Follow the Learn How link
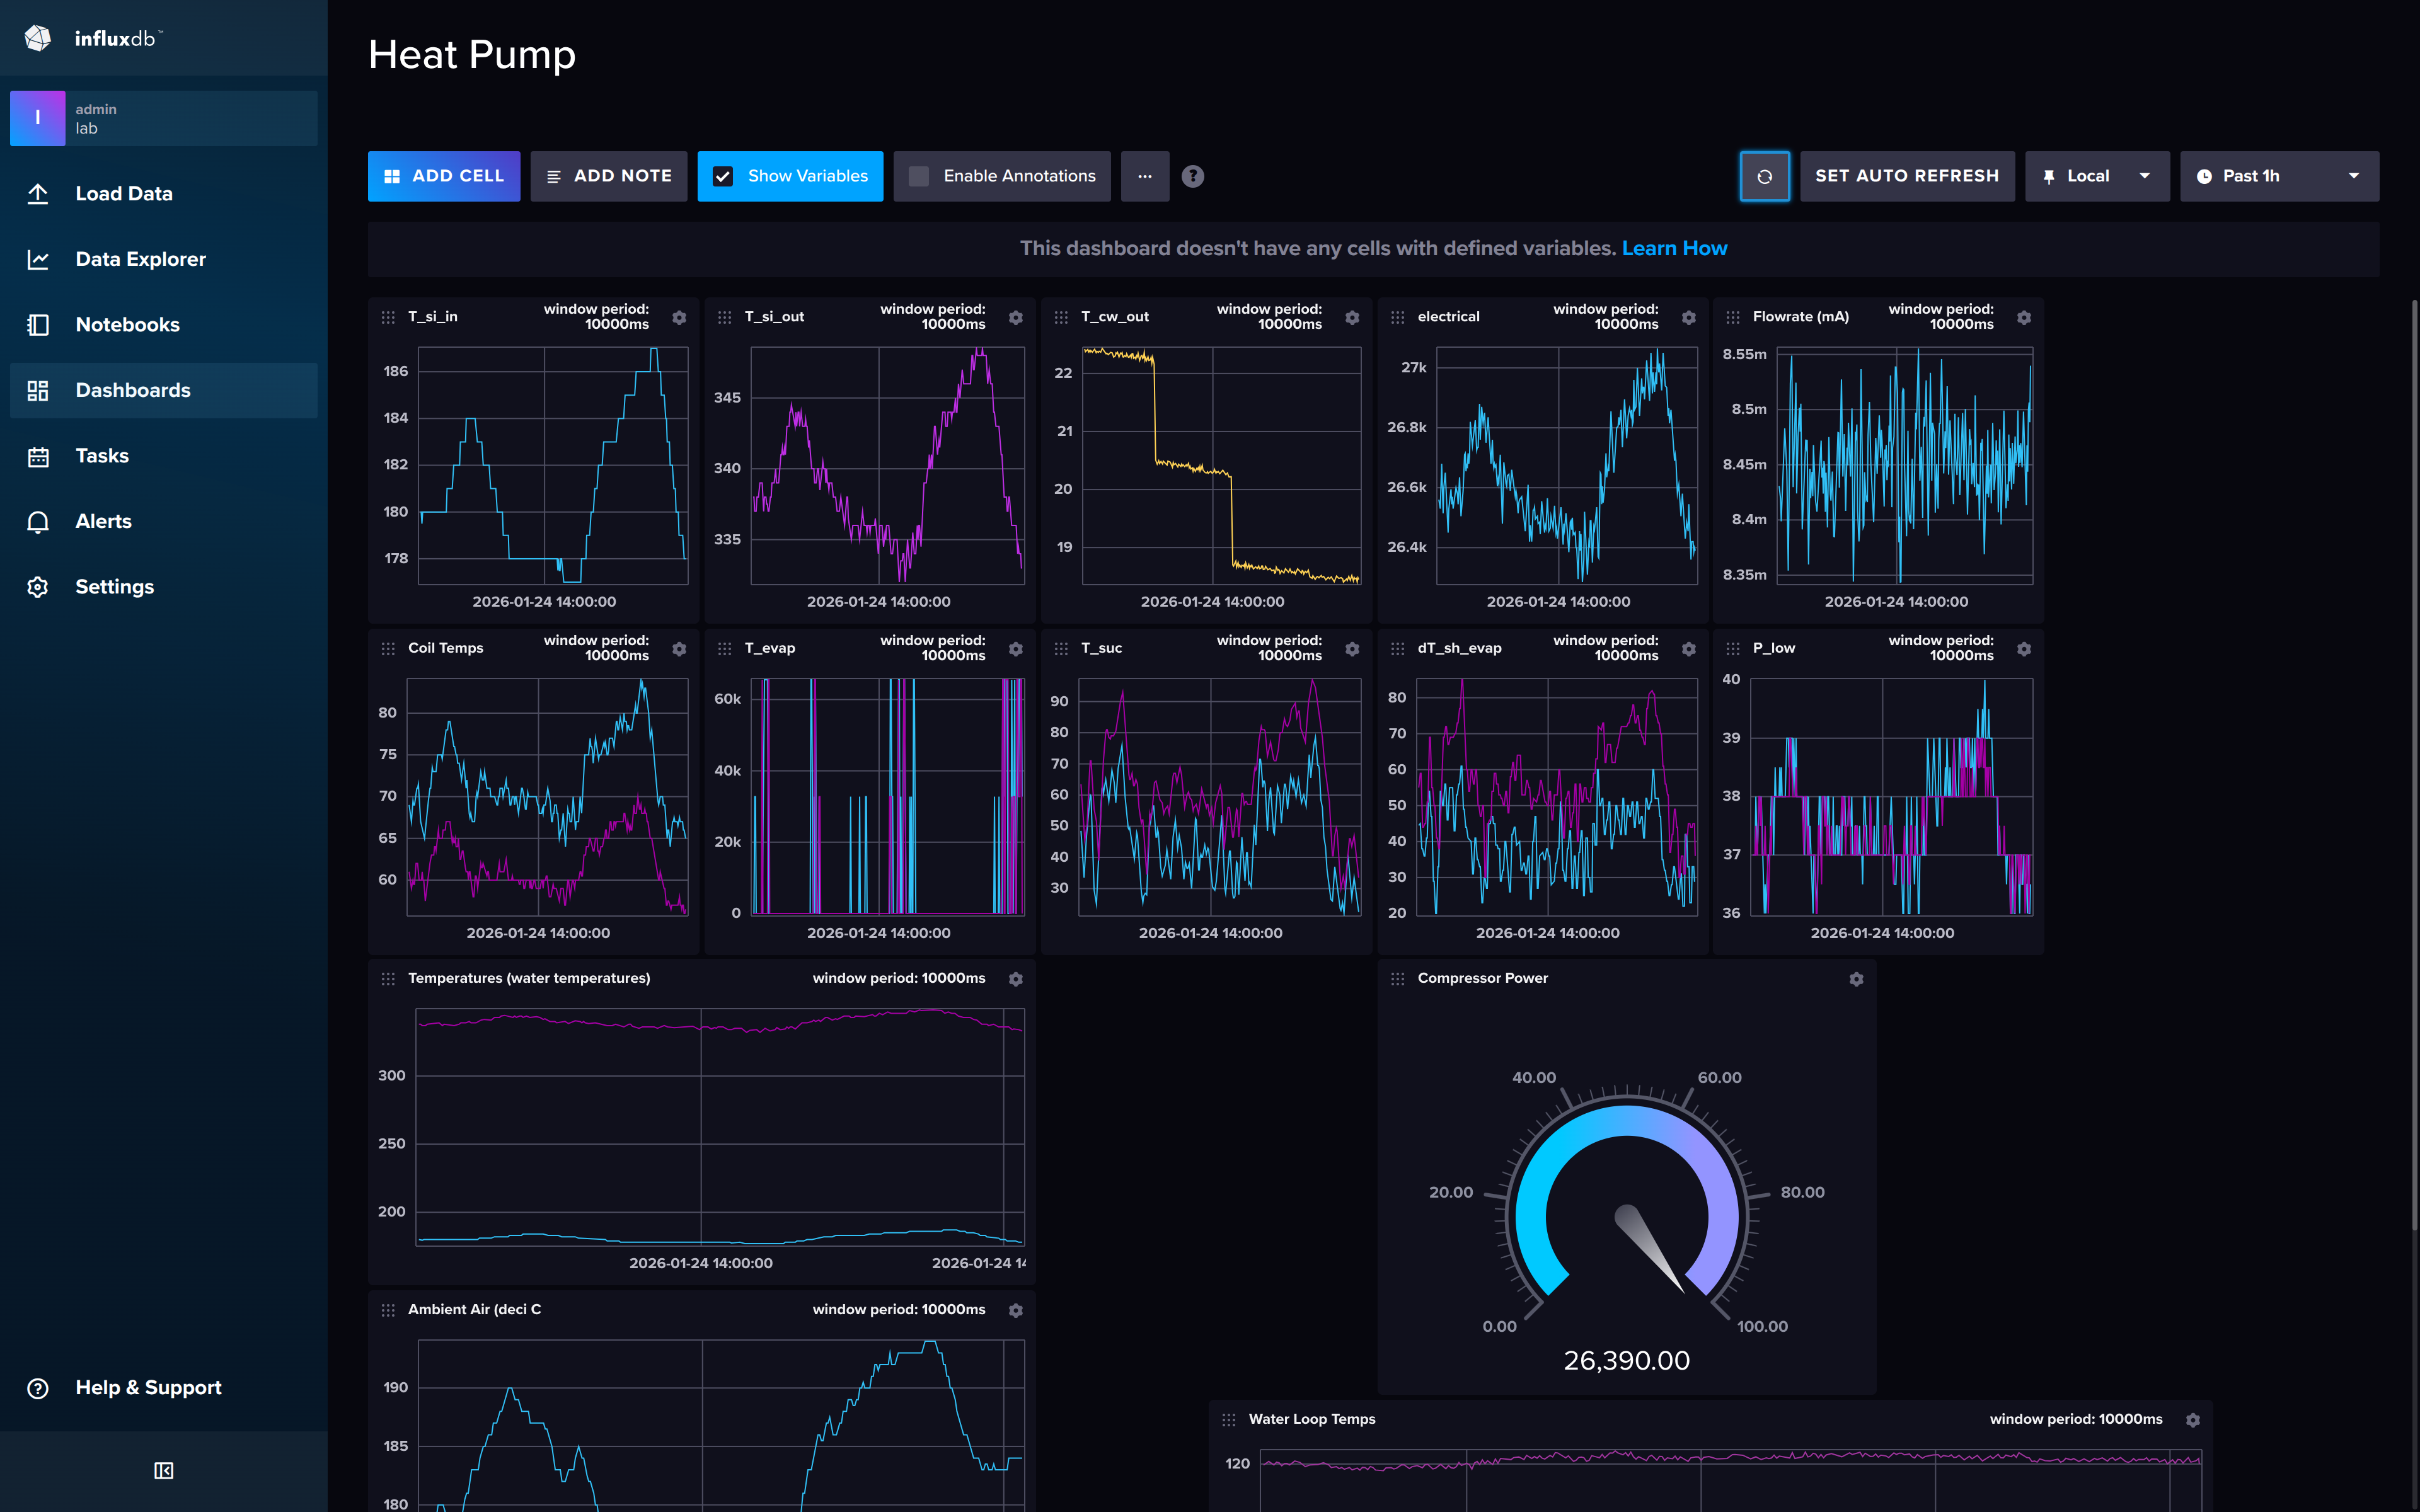The width and height of the screenshot is (2420, 1512). pos(1675,248)
